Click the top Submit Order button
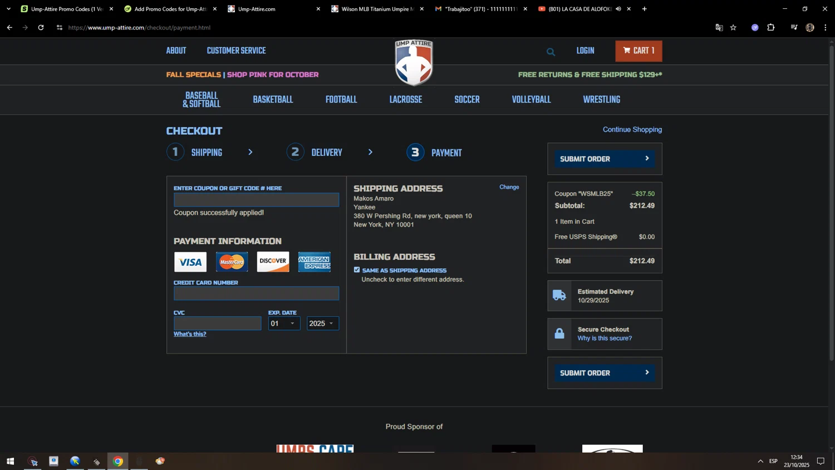Viewport: 835px width, 470px height. point(605,159)
